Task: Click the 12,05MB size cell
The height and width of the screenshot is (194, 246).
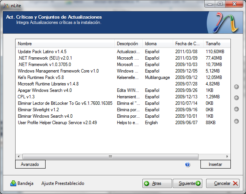Action: [214, 77]
